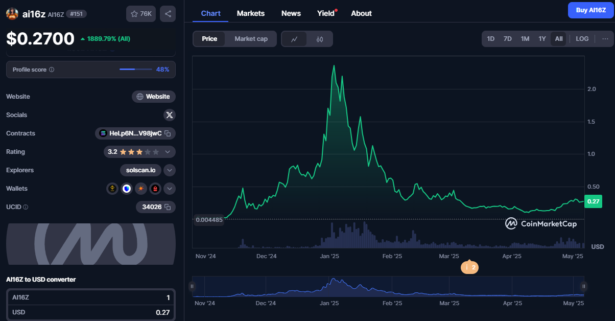This screenshot has width=615, height=321.
Task: Click the ai16z token logo avatar
Action: tap(12, 14)
